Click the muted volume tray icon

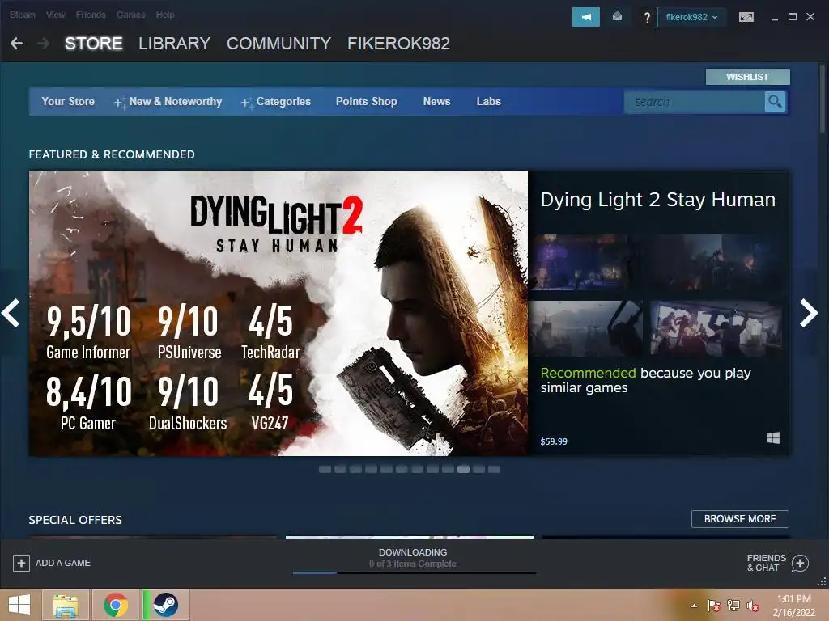coord(752,606)
